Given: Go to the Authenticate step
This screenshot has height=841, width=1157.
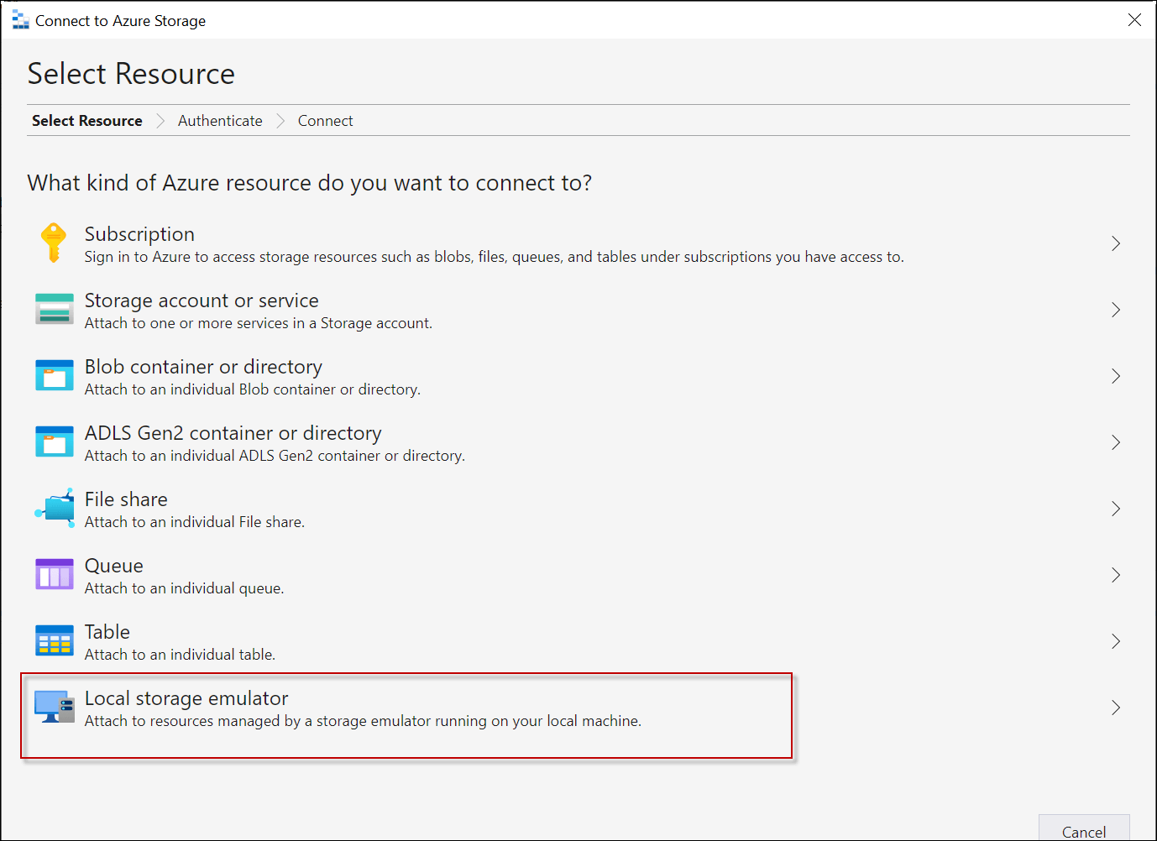Looking at the screenshot, I should coord(220,121).
